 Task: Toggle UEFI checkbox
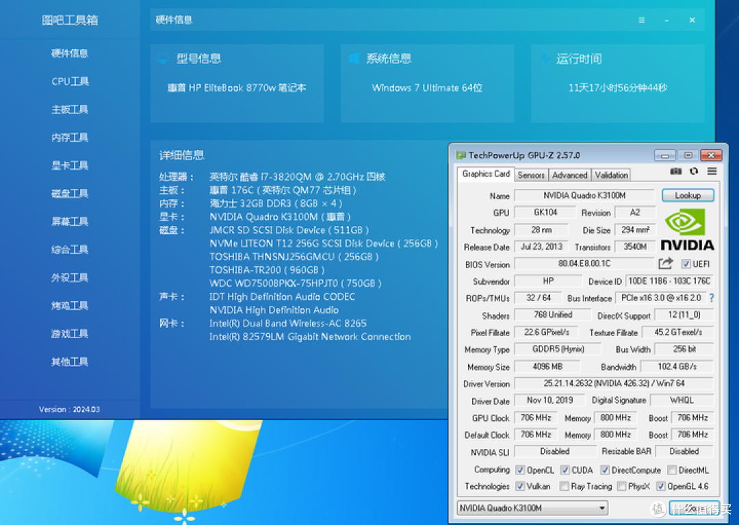point(686,264)
